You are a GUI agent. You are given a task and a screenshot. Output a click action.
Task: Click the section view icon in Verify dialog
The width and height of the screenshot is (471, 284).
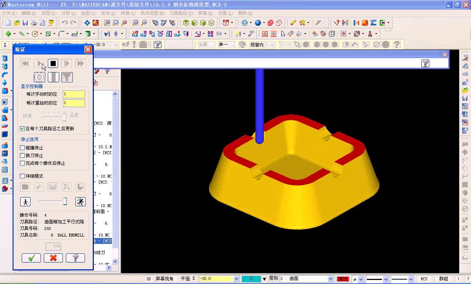coord(53,77)
